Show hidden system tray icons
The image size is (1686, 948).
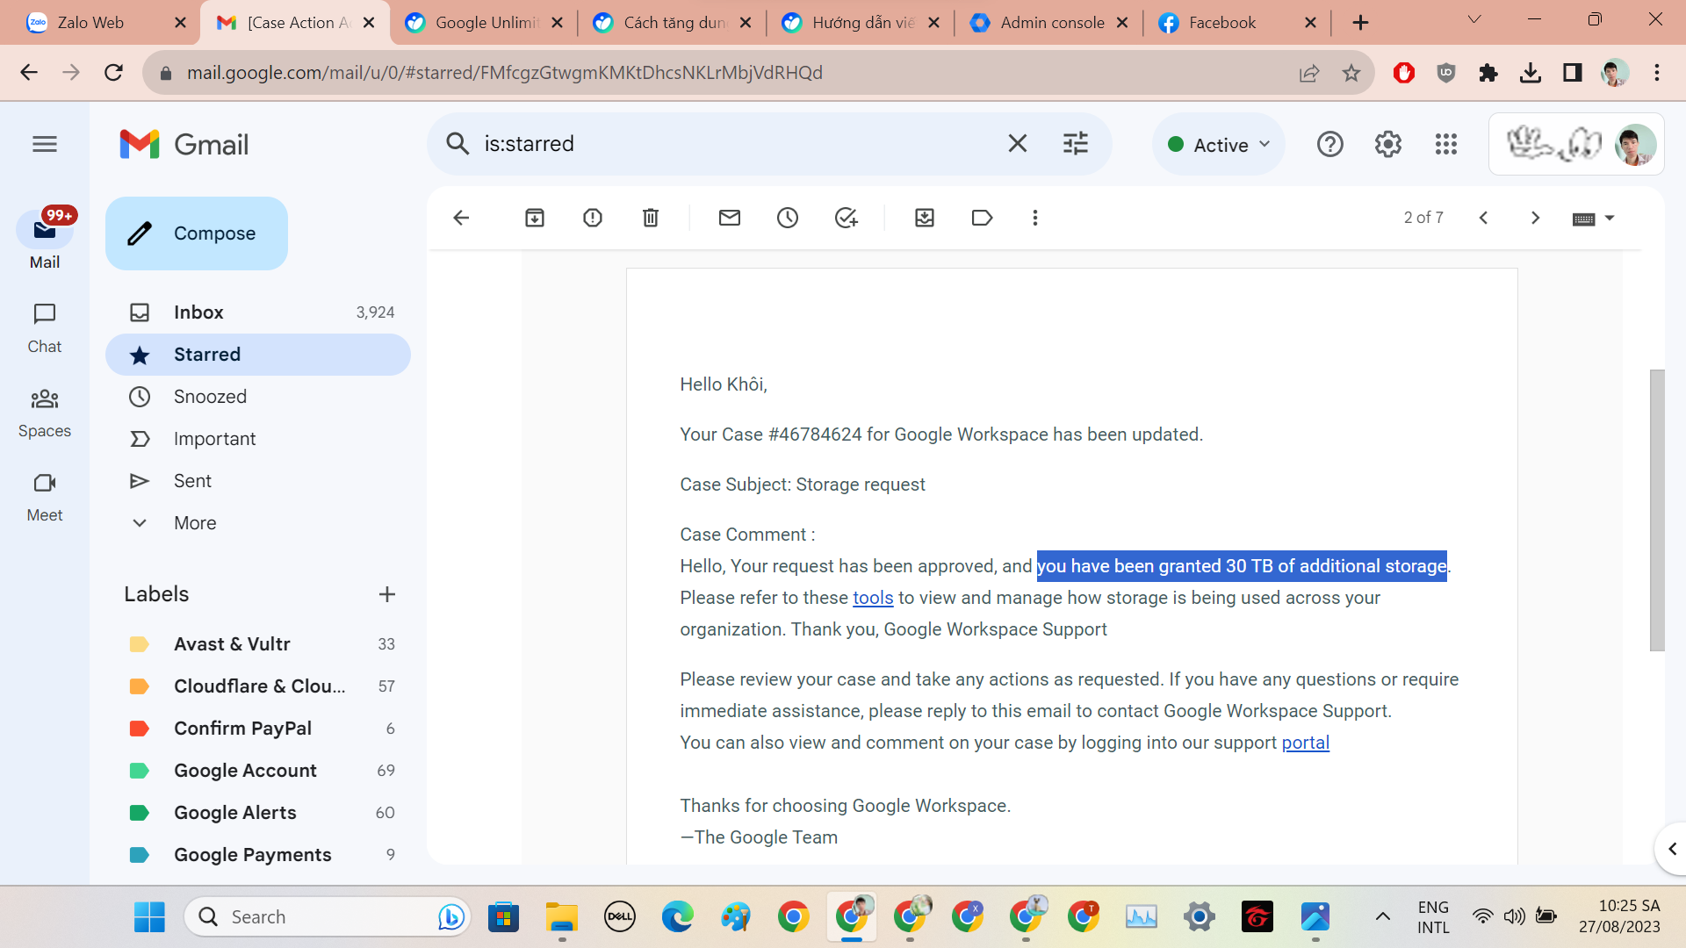point(1382,917)
